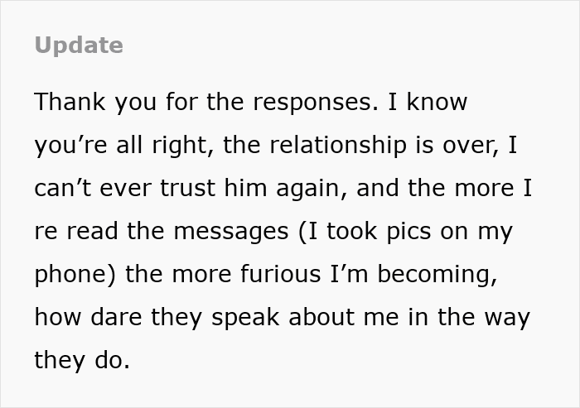Viewport: 580px width, 408px height.
Task: Click the word "again," in the text
Action: 312,190
